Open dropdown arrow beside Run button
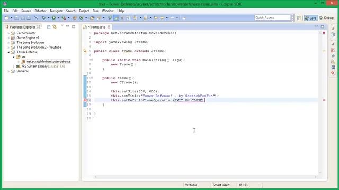339x190 pixels. pyautogui.click(x=58, y=18)
